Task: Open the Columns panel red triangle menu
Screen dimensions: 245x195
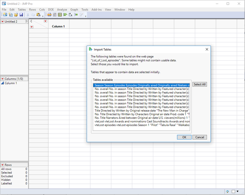Action: [x=3, y=78]
